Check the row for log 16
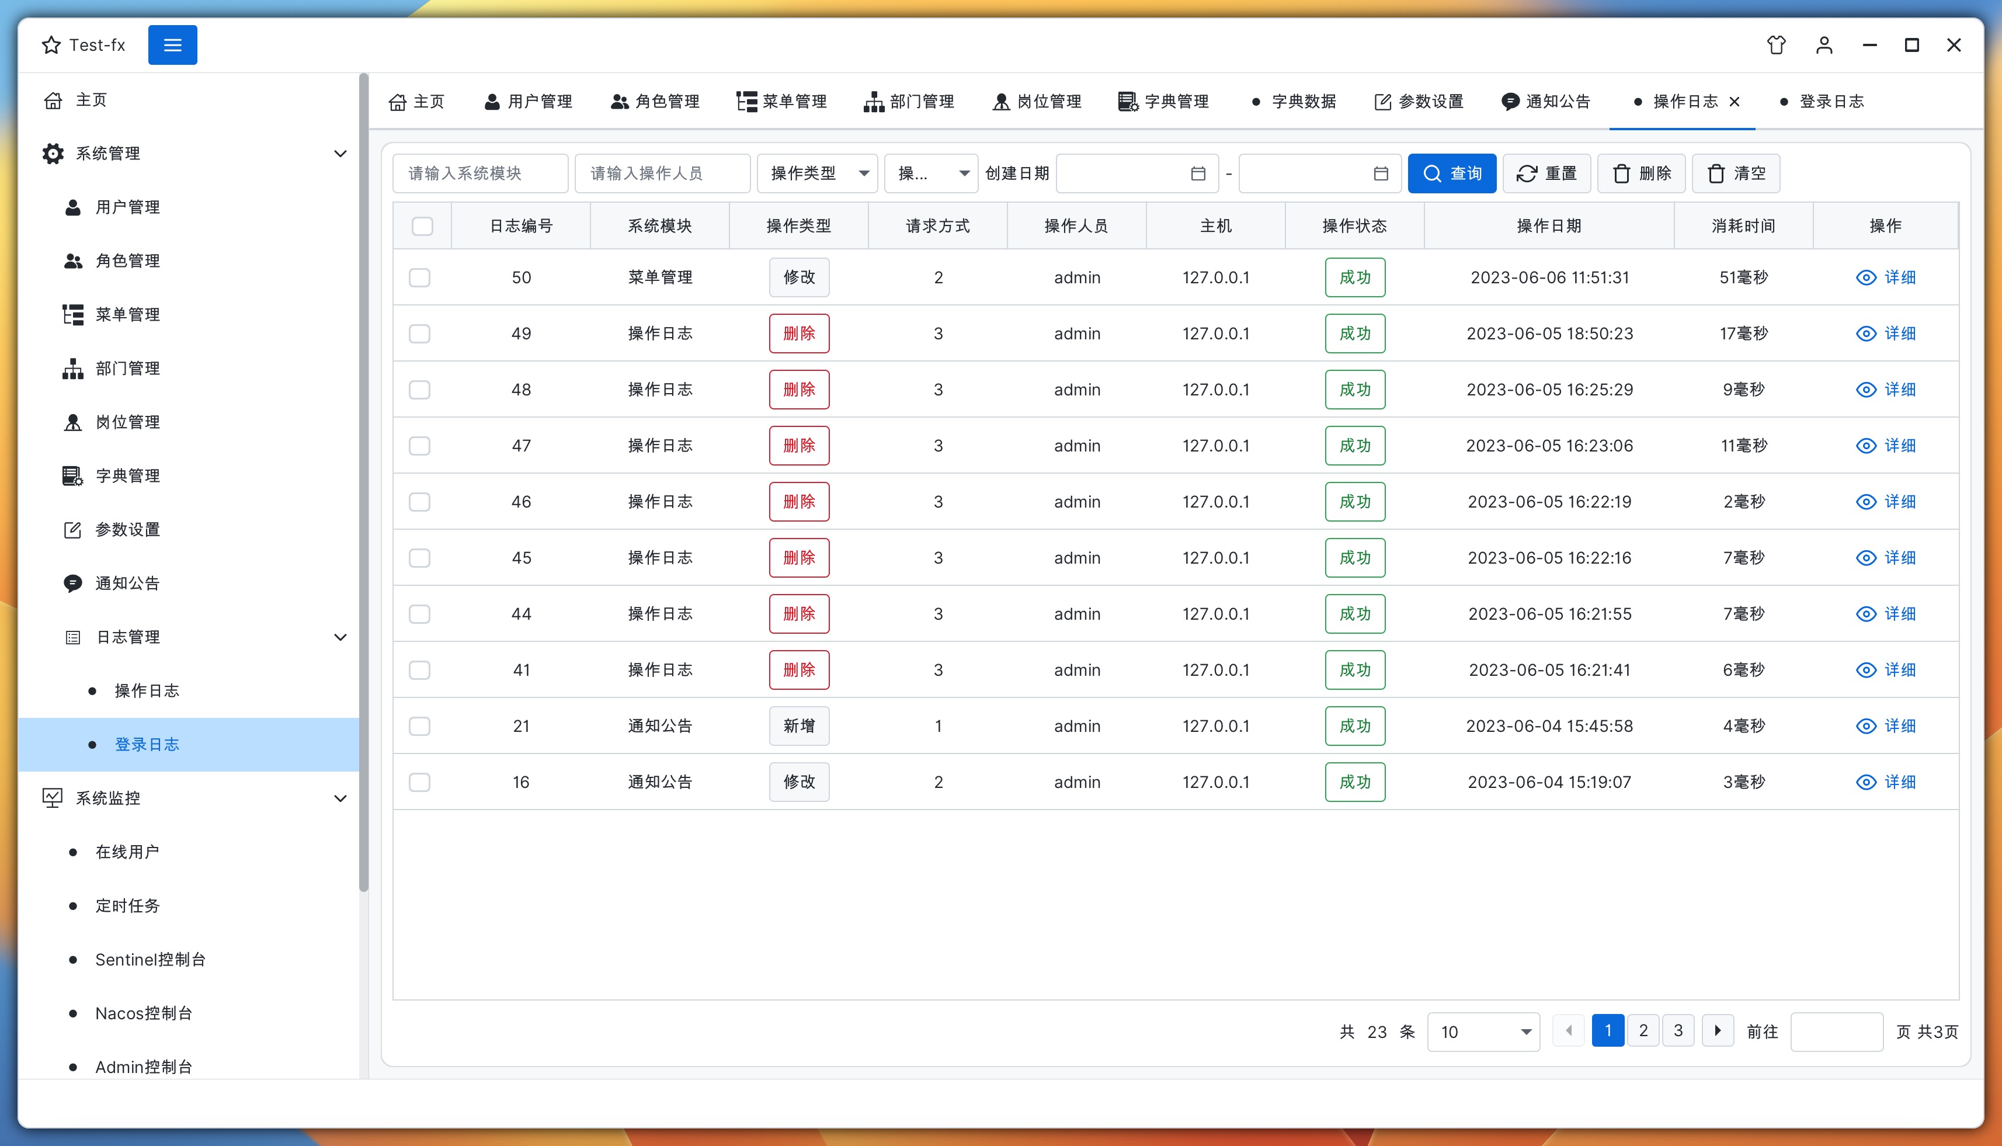The image size is (2002, 1146). pyautogui.click(x=419, y=782)
